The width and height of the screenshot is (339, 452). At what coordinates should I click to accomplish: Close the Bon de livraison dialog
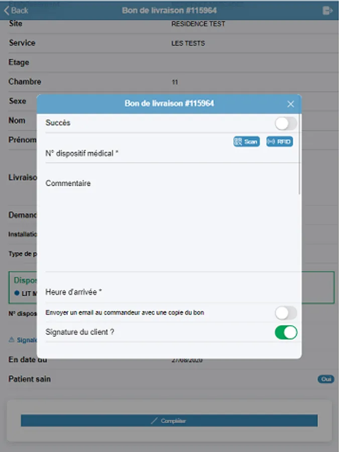[x=290, y=104]
